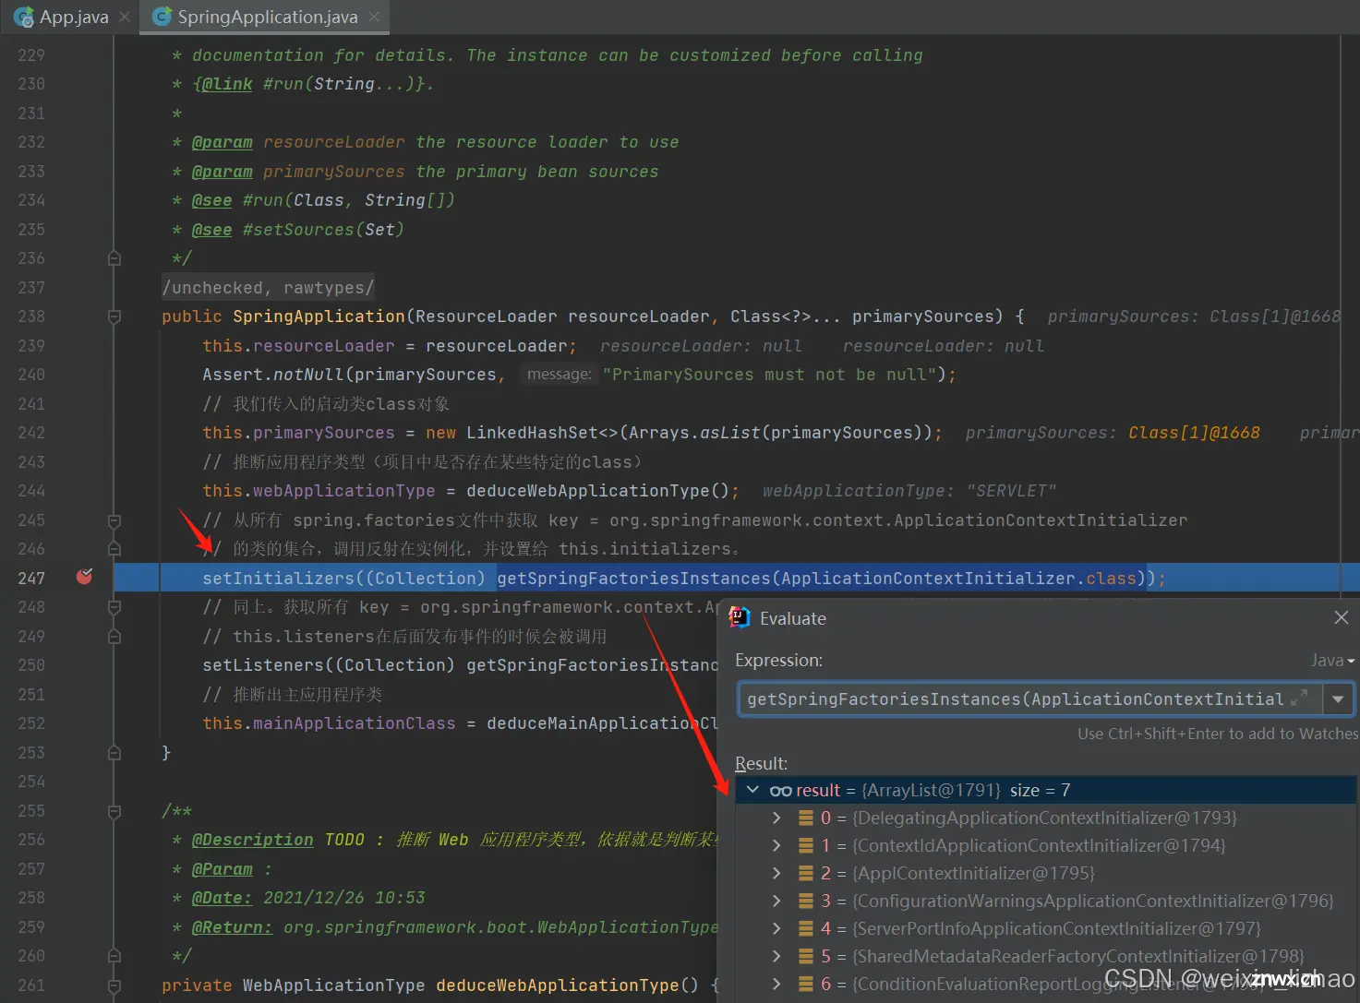
Task: Fold deduceWebApplicationType method at line 261
Action: [x=114, y=985]
